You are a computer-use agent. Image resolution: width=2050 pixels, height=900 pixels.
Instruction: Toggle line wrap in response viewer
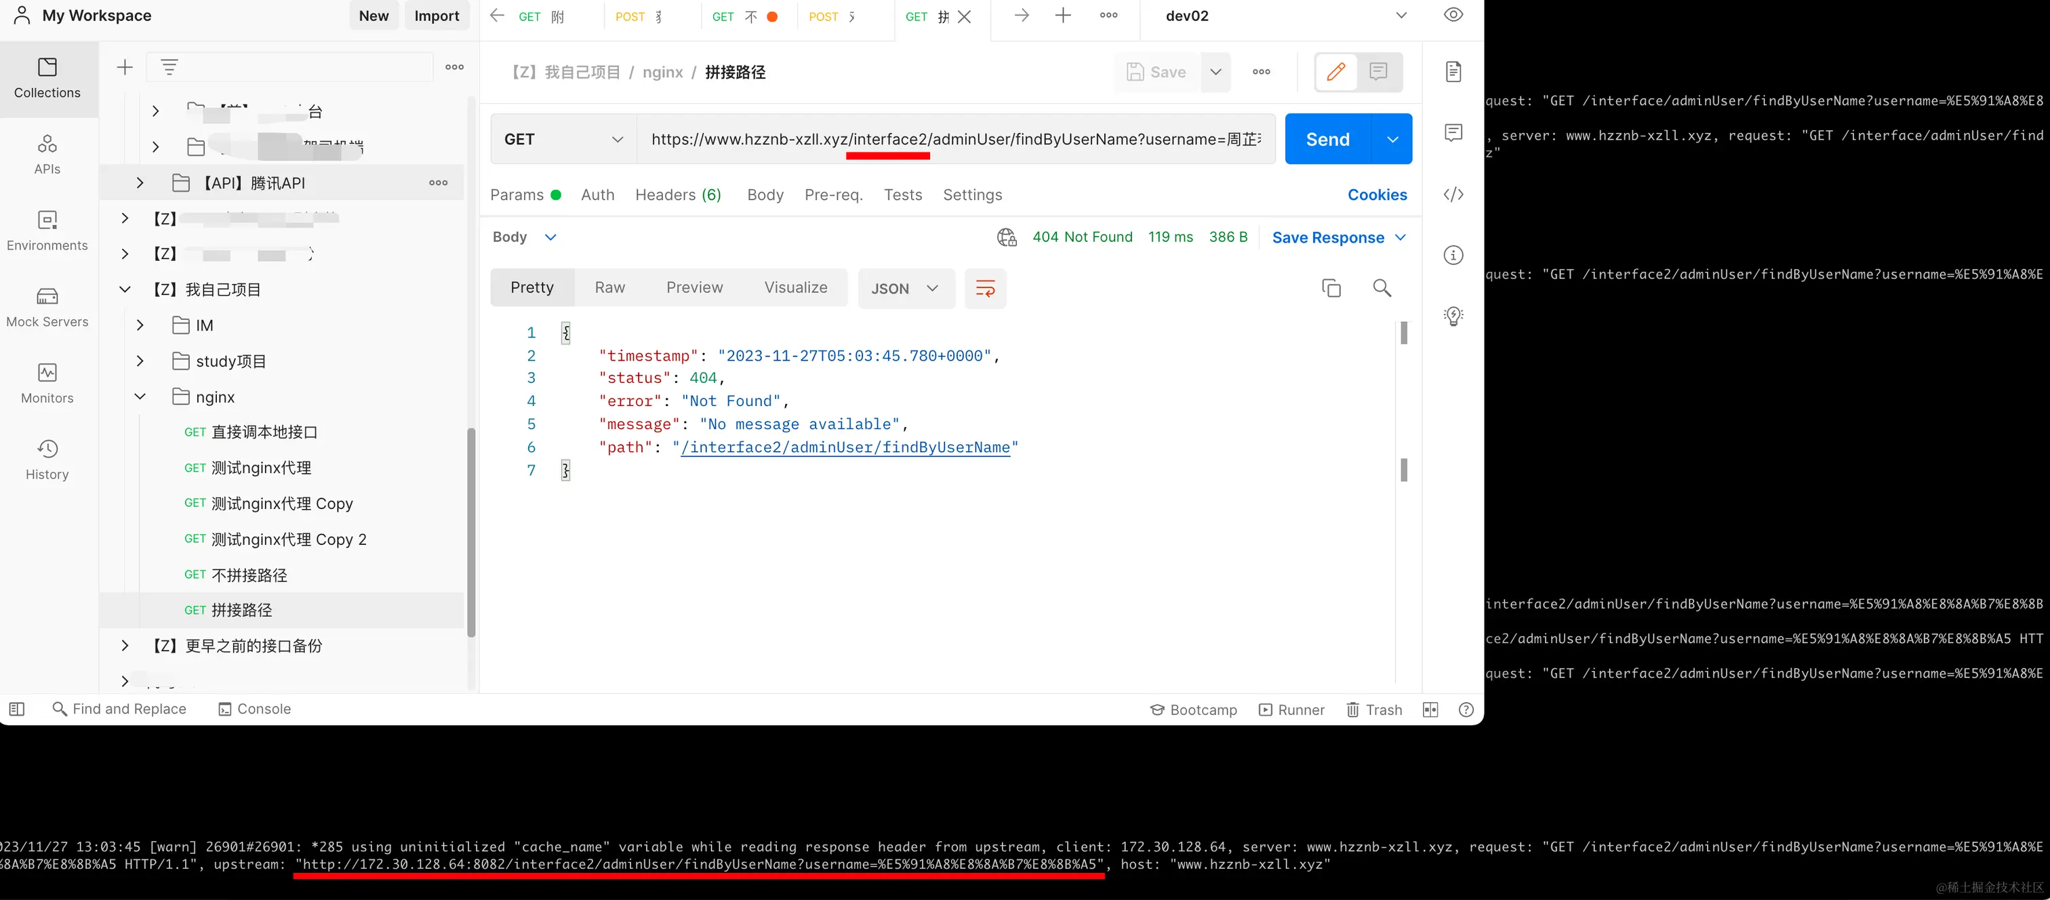click(984, 288)
